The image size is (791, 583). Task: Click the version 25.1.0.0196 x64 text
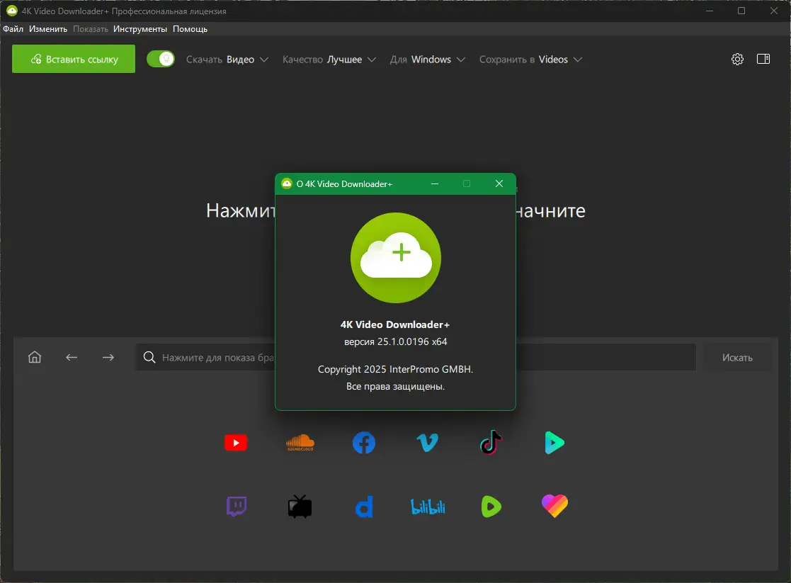tap(395, 341)
